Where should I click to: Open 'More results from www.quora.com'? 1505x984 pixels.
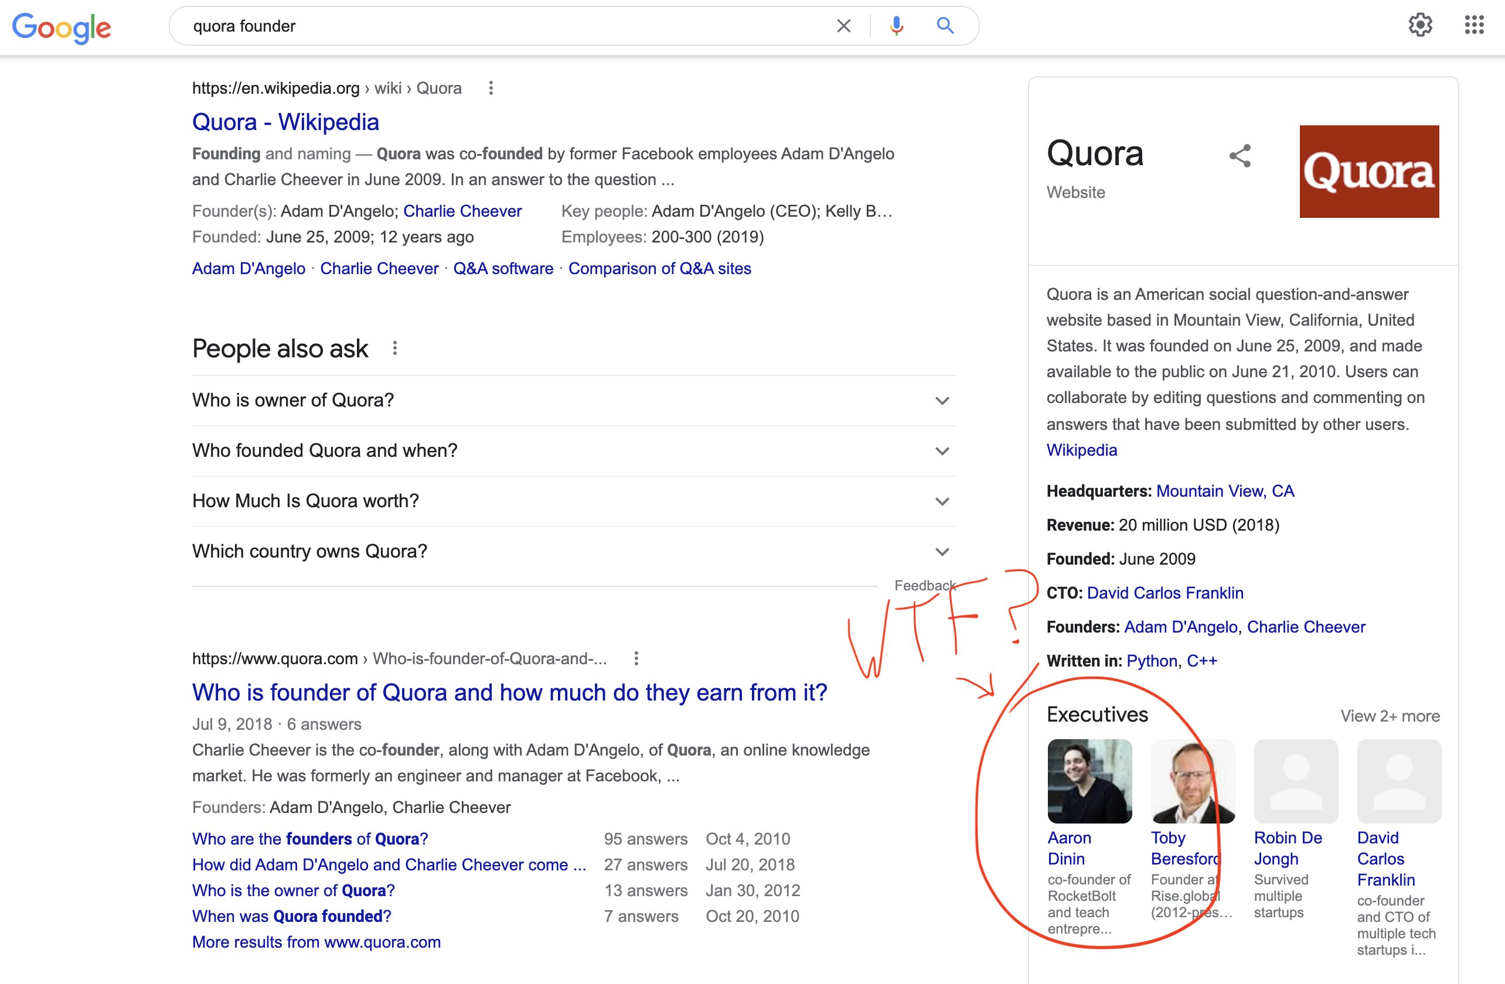(x=316, y=942)
